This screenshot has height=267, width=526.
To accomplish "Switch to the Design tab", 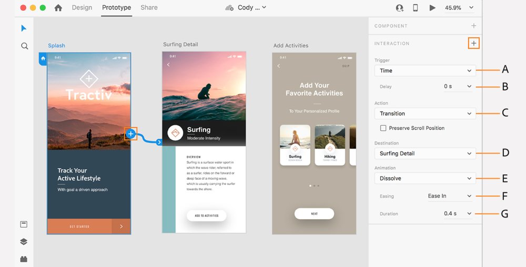I will (82, 8).
